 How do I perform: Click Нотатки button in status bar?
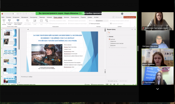(87, 84)
